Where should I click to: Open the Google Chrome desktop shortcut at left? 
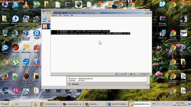pyautogui.click(x=5, y=64)
